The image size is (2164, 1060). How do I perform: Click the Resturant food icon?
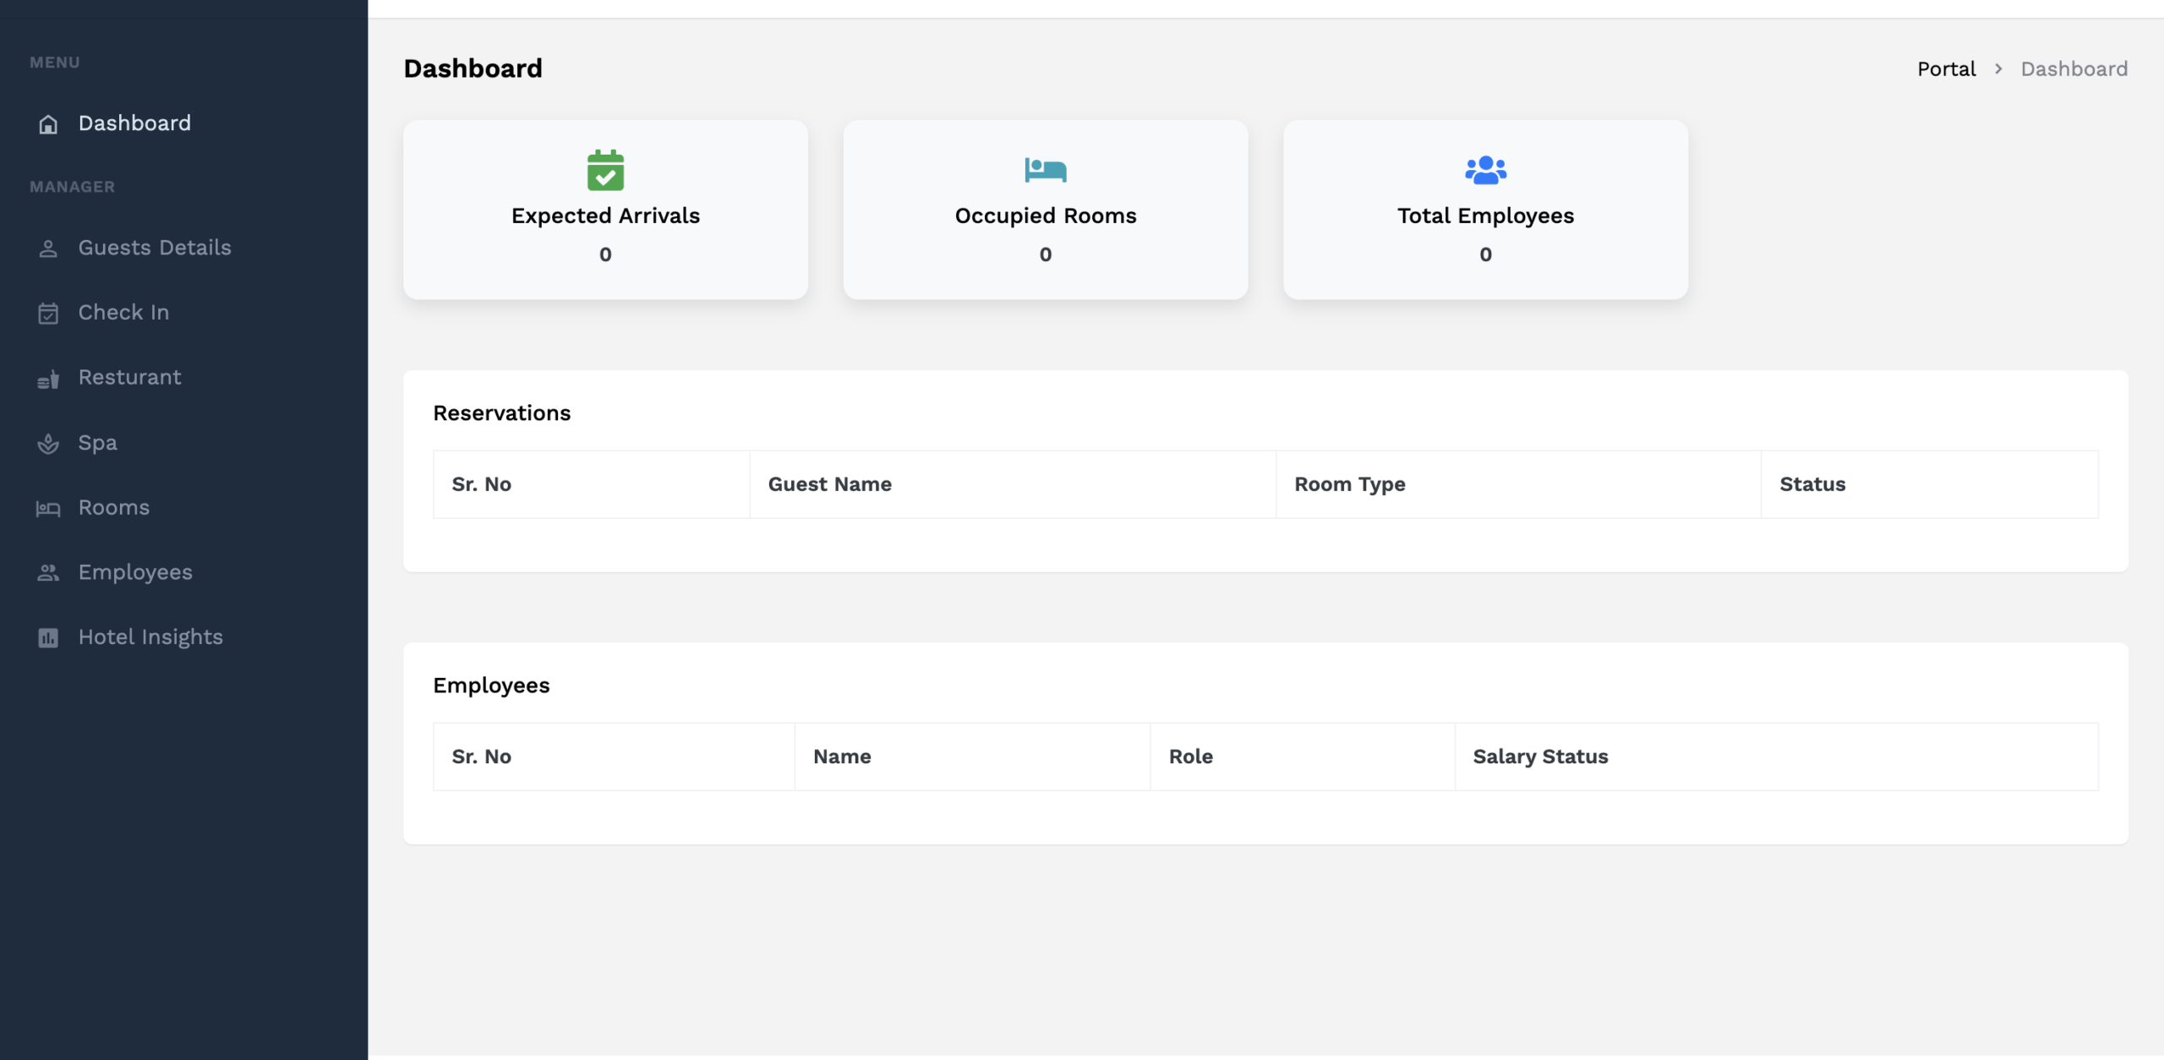pos(48,380)
